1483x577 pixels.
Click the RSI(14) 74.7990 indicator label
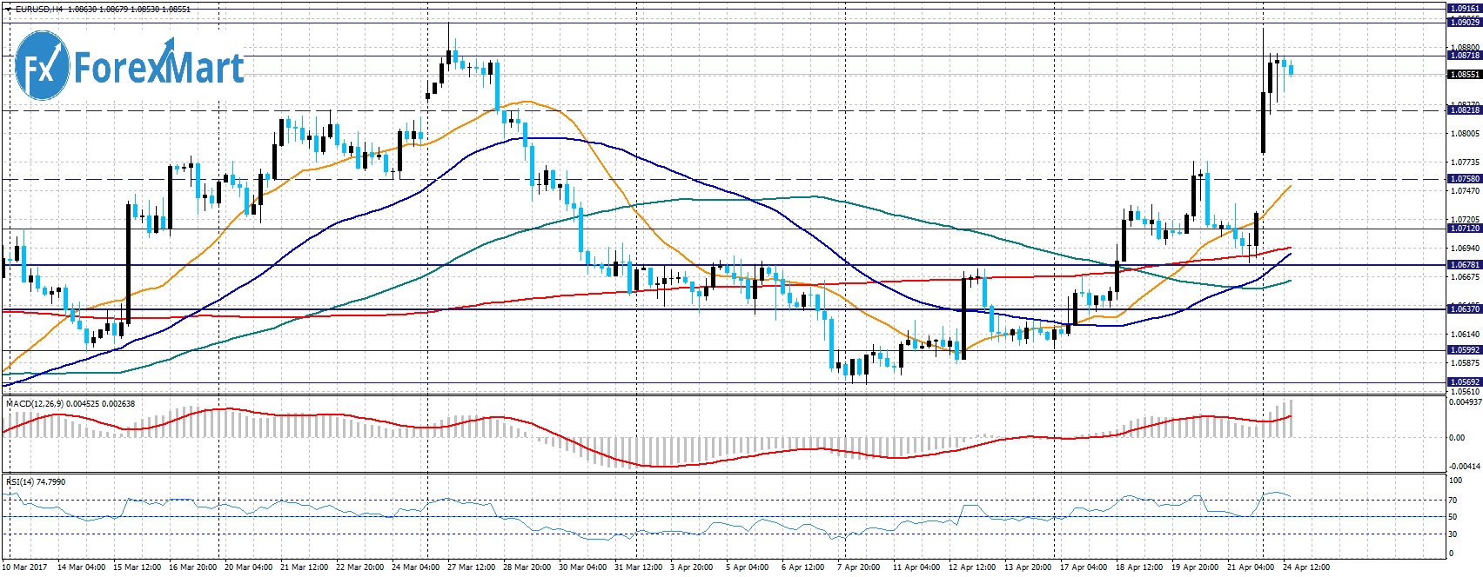point(36,481)
